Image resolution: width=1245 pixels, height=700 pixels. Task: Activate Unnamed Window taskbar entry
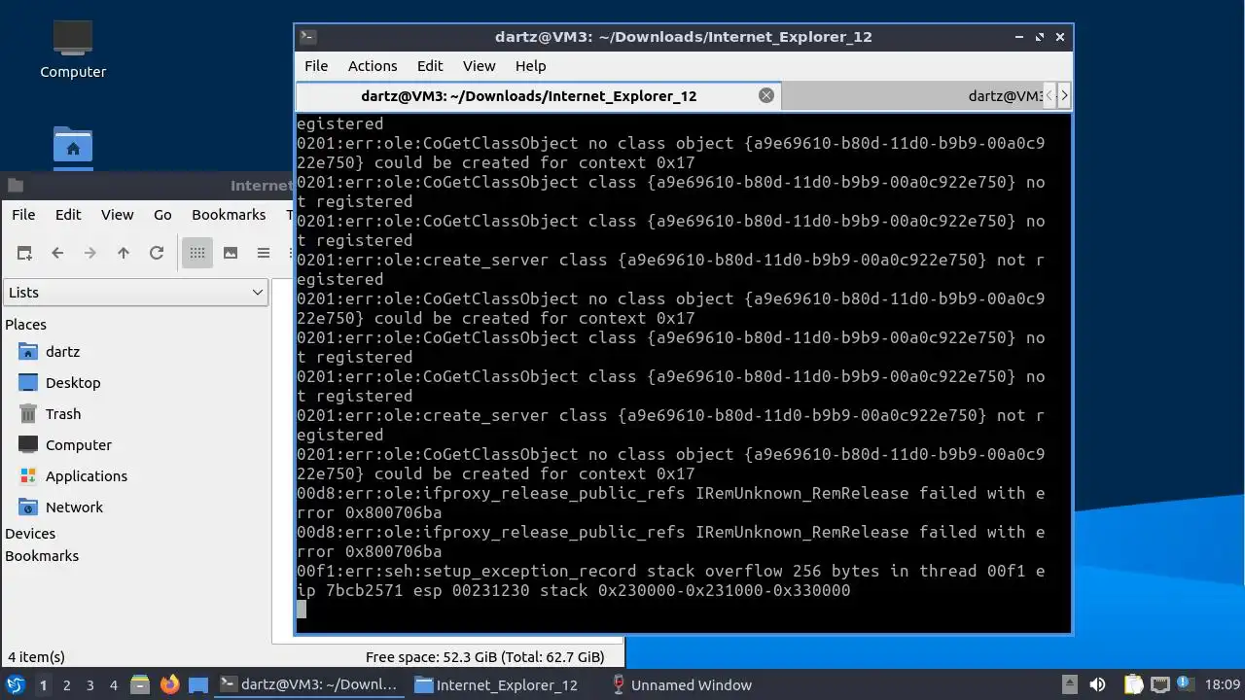tap(681, 684)
